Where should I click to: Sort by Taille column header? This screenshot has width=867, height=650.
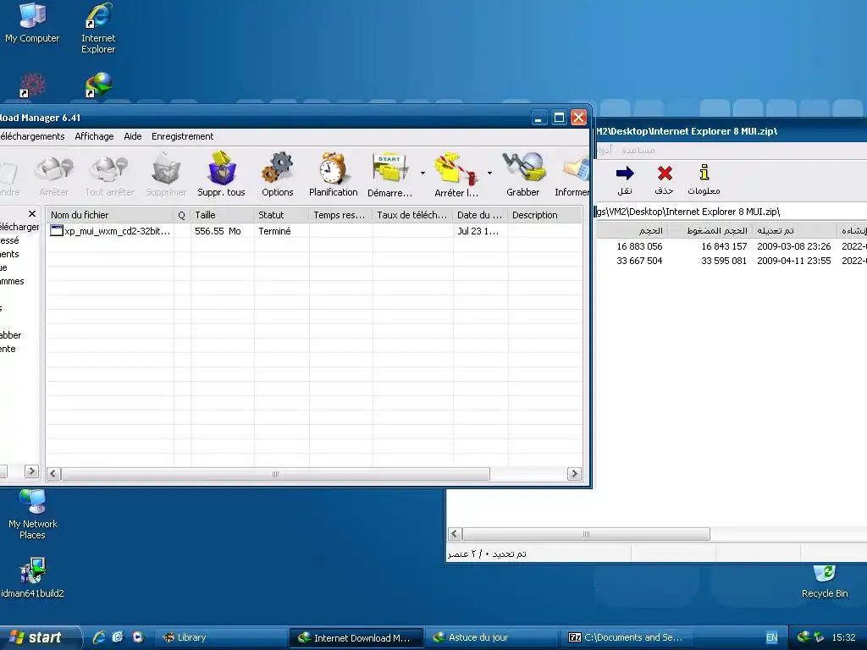(x=223, y=215)
